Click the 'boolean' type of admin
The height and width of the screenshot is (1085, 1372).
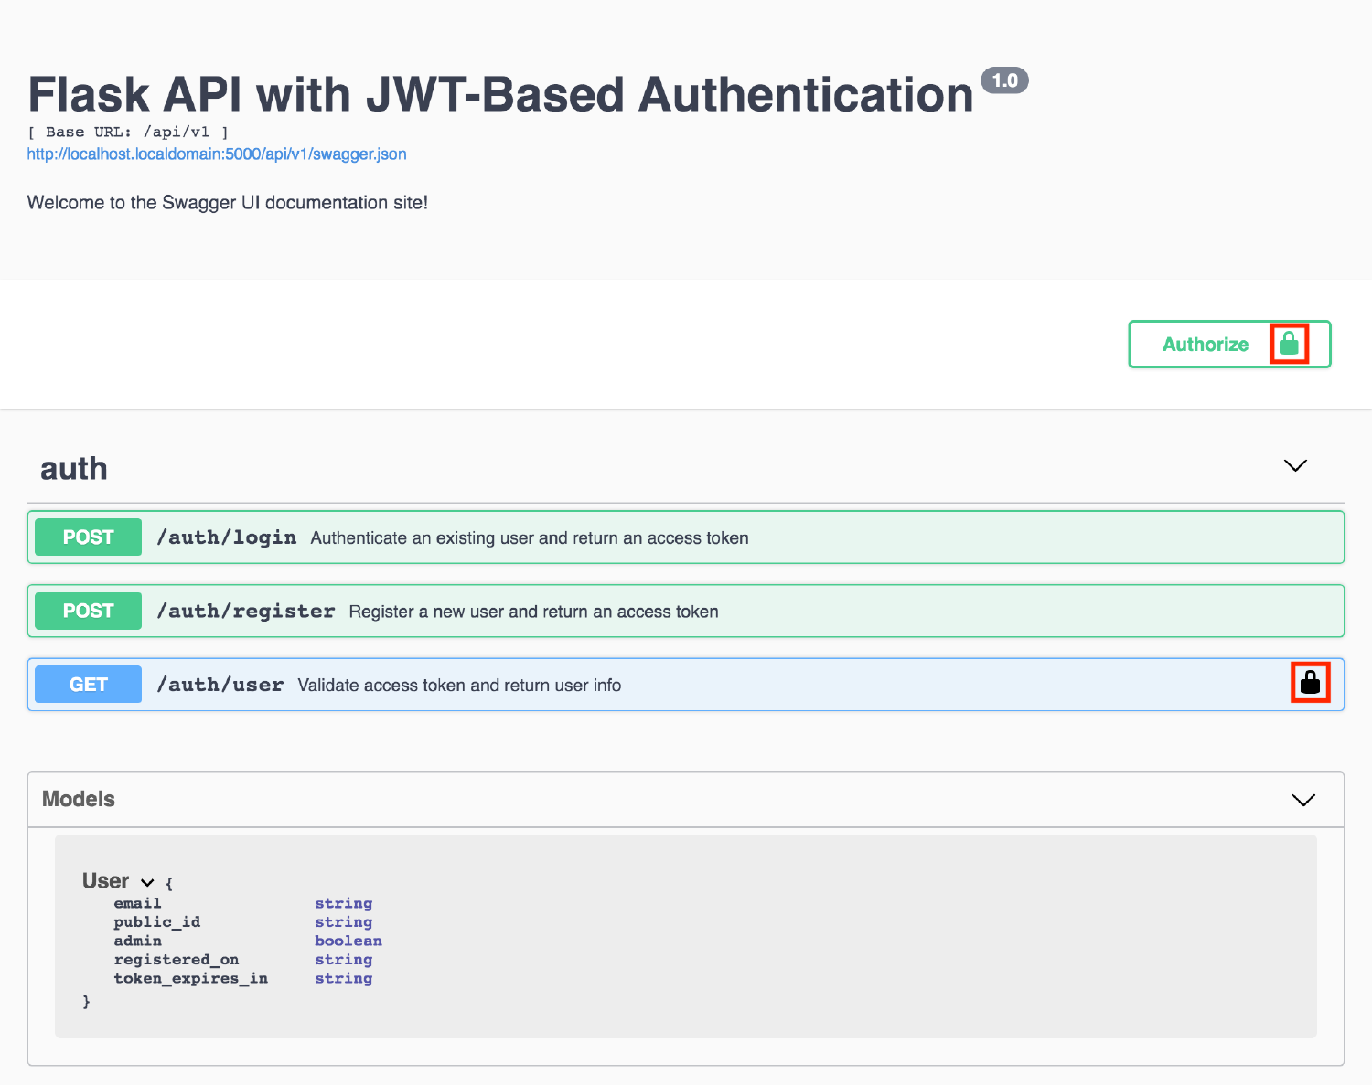click(348, 941)
